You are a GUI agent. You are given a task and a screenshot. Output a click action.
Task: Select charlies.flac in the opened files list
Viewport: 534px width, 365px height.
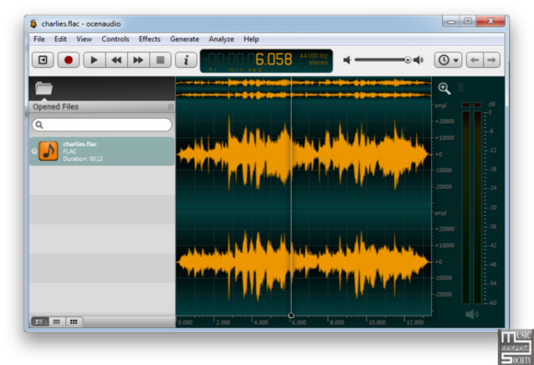point(102,152)
